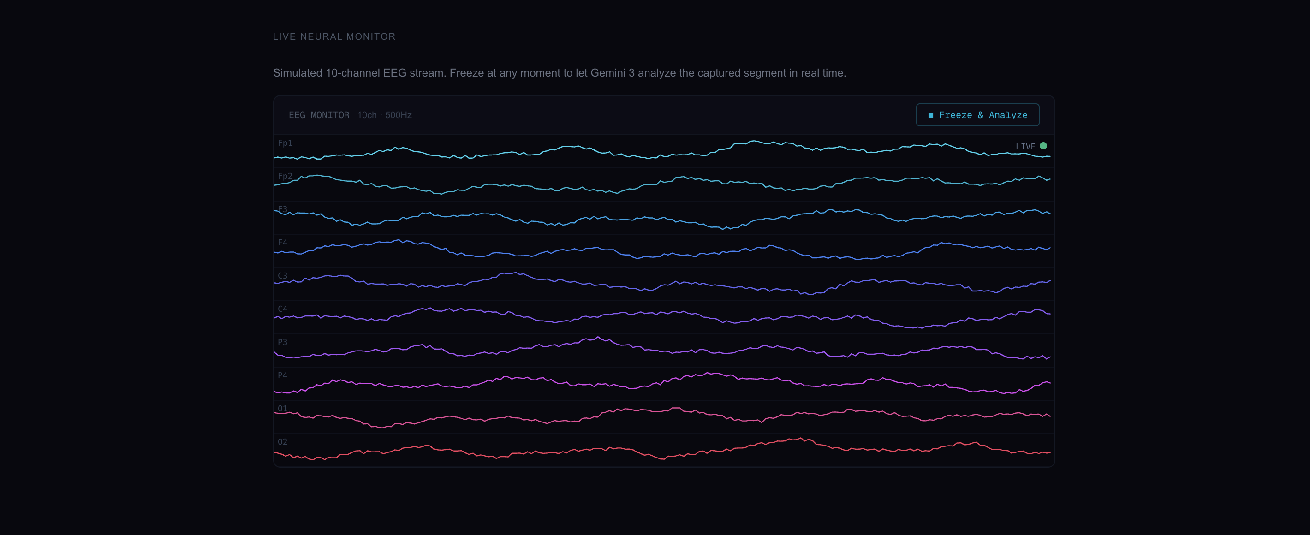
Task: Click the green LIVE status dot
Action: (x=1043, y=146)
